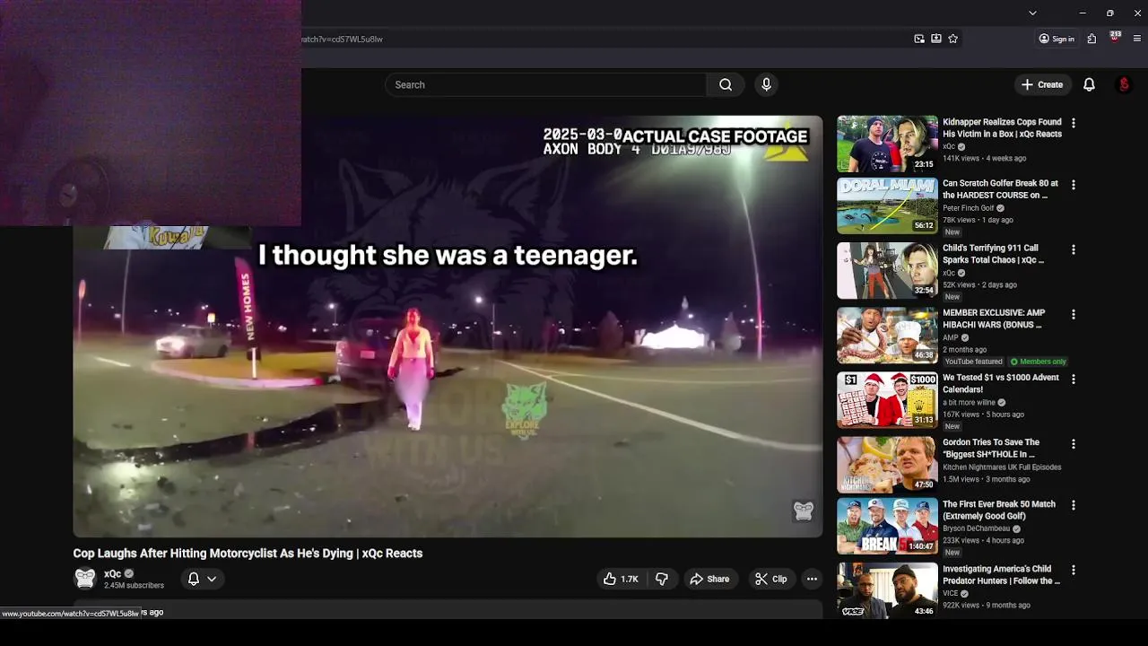Open options menu for Kidnapper Realizes video
Viewport: 1148px width, 646px height.
point(1074,123)
